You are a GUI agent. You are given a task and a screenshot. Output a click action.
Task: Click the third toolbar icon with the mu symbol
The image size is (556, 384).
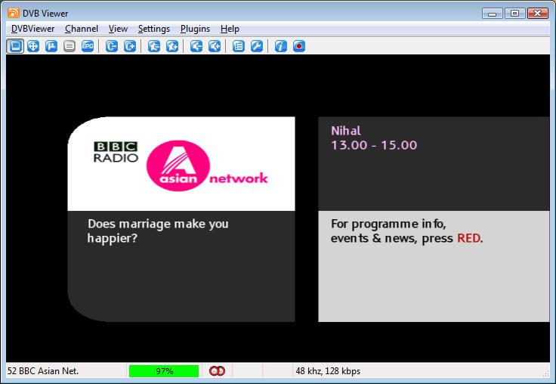point(51,46)
